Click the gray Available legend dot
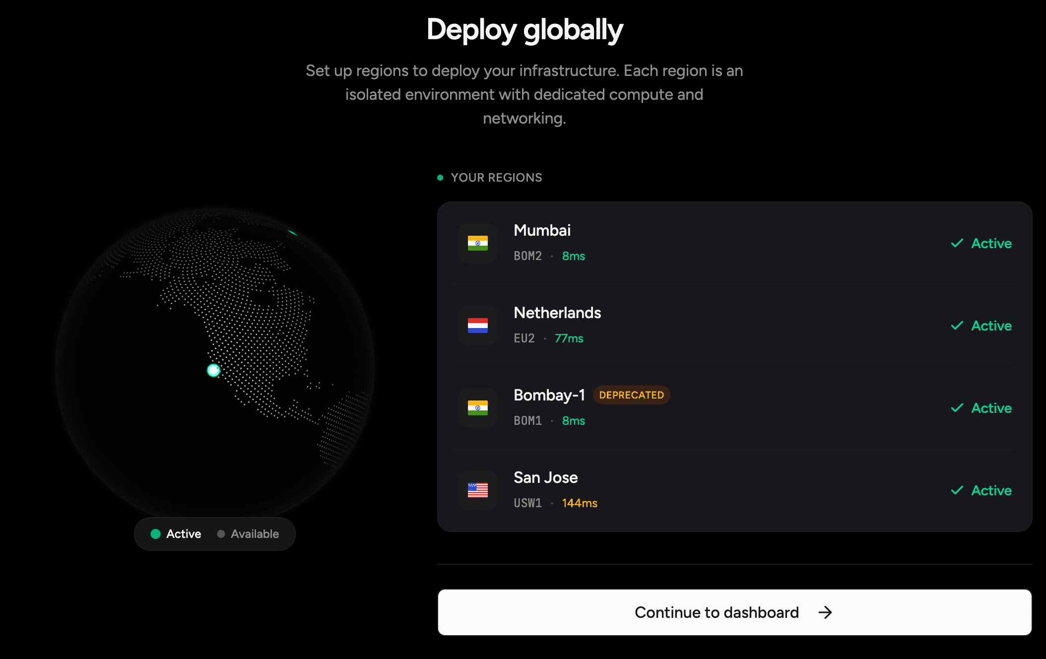Viewport: 1046px width, 659px height. tap(221, 534)
